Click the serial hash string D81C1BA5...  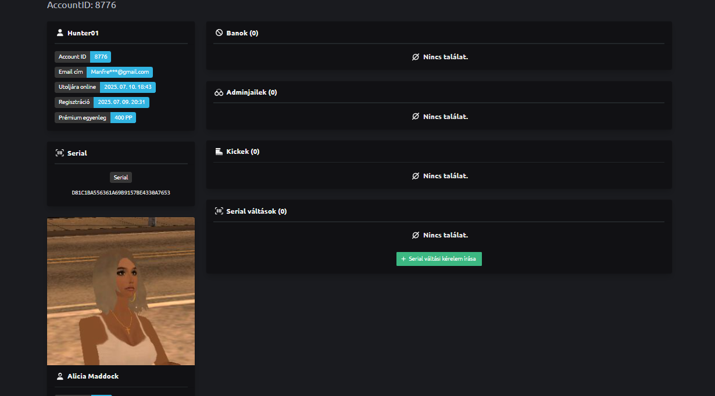click(121, 192)
